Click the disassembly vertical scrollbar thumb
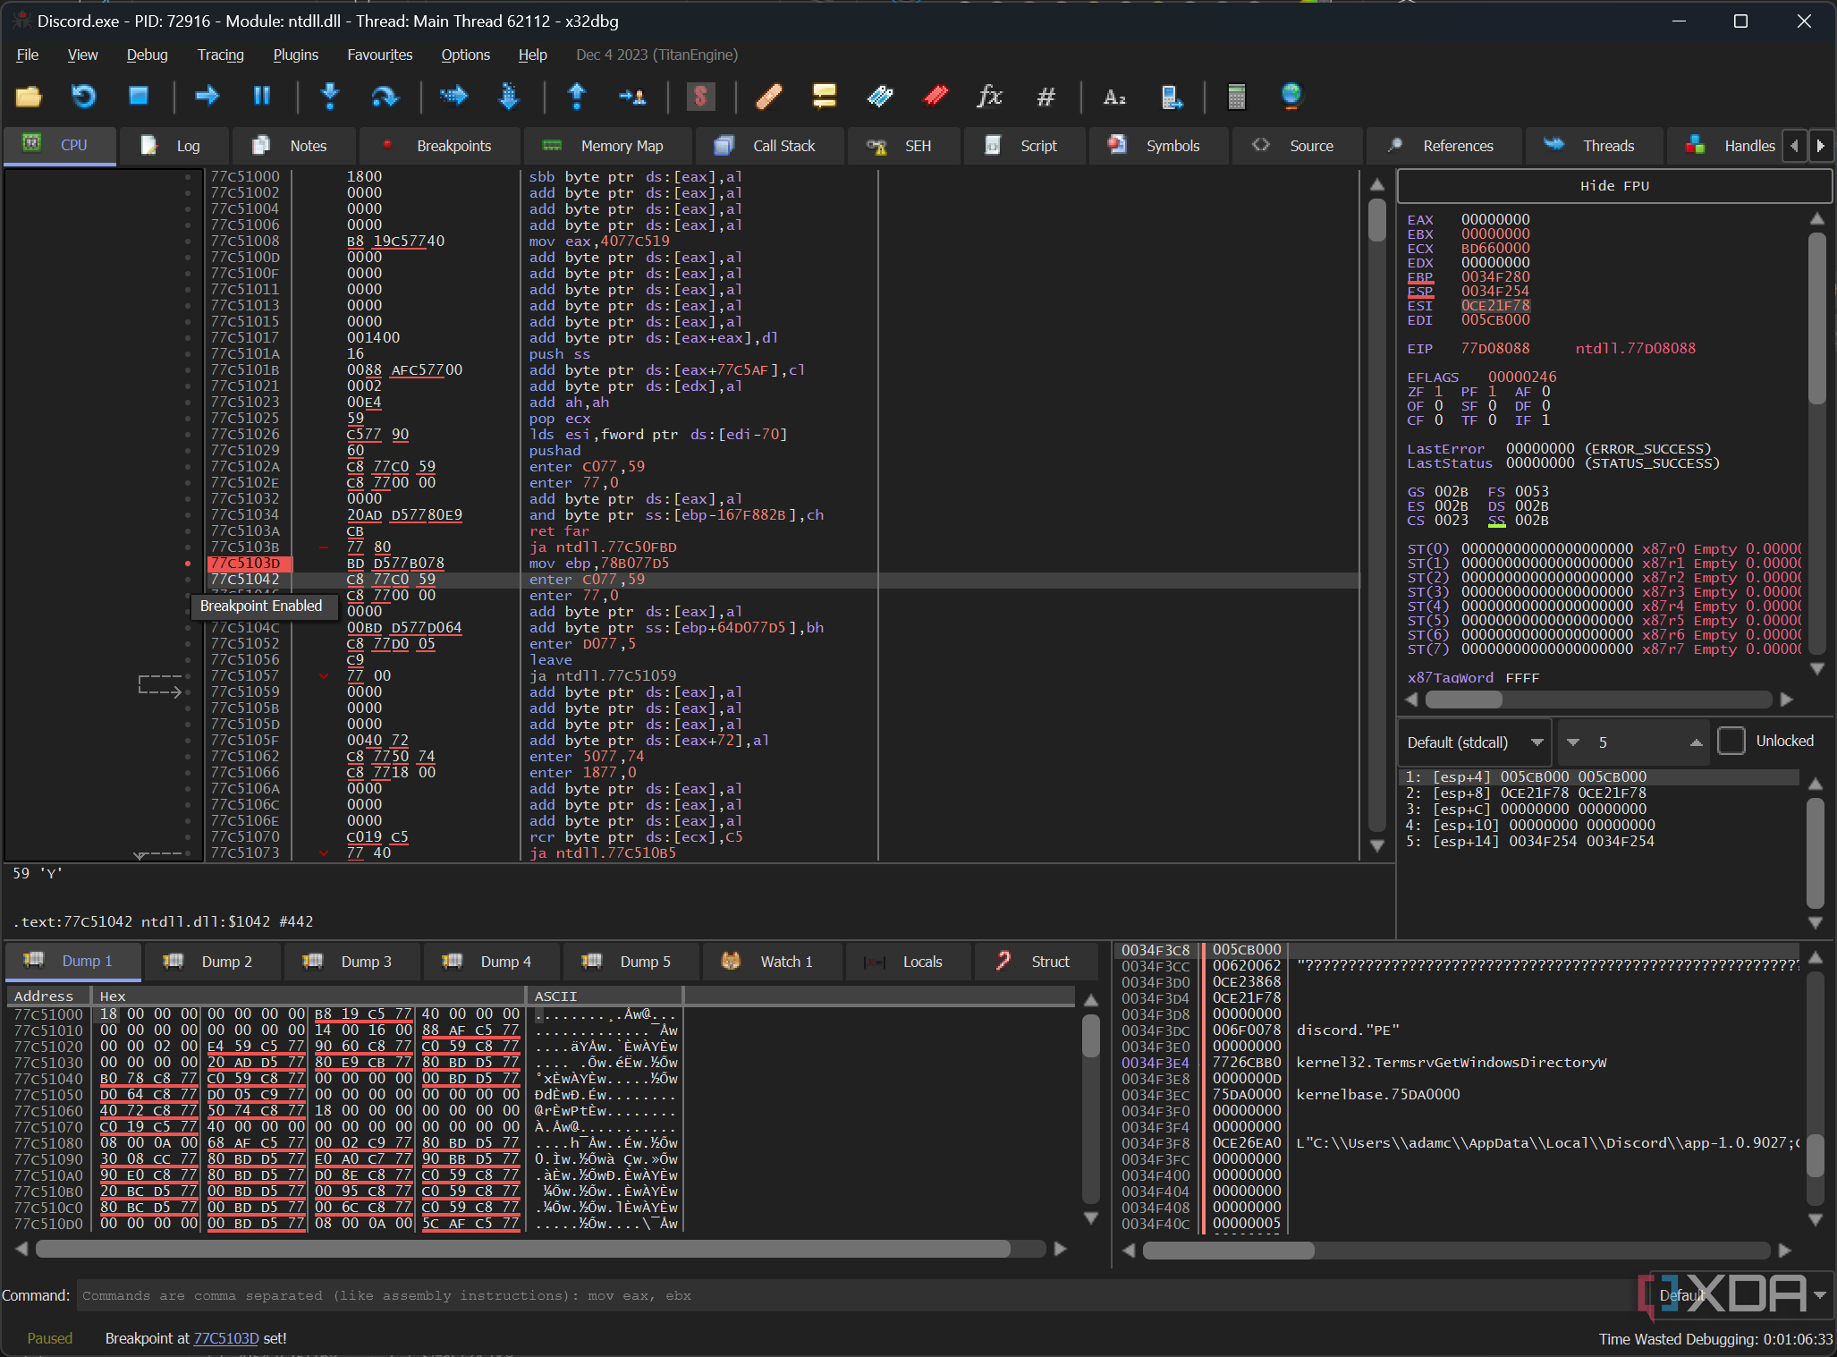This screenshot has width=1837, height=1357. click(x=1377, y=219)
